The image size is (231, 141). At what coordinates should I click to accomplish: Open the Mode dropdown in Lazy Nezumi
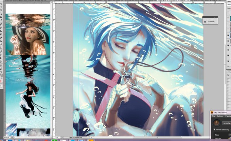[230, 135]
